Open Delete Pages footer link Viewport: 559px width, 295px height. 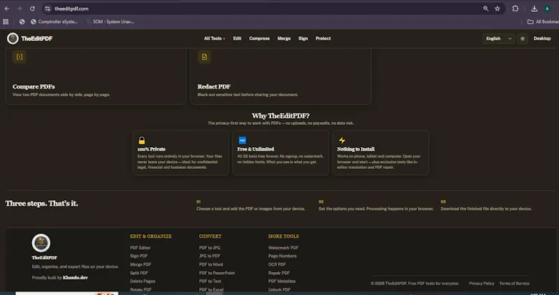(x=143, y=281)
